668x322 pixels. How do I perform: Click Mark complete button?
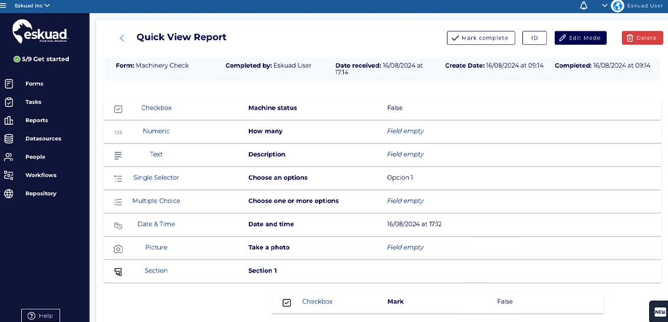pyautogui.click(x=481, y=38)
